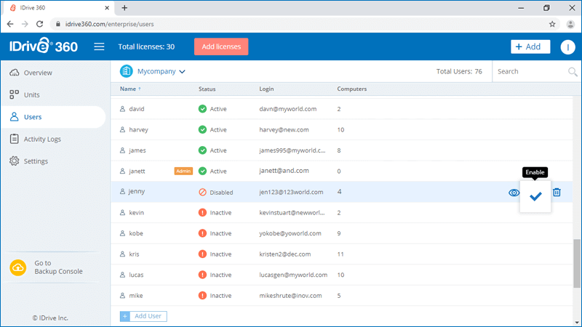
Task: Enable jenny using the checkmark icon
Action: coord(535,196)
